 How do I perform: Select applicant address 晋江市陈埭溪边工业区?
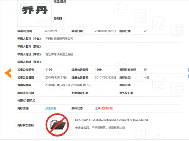tap(59, 54)
